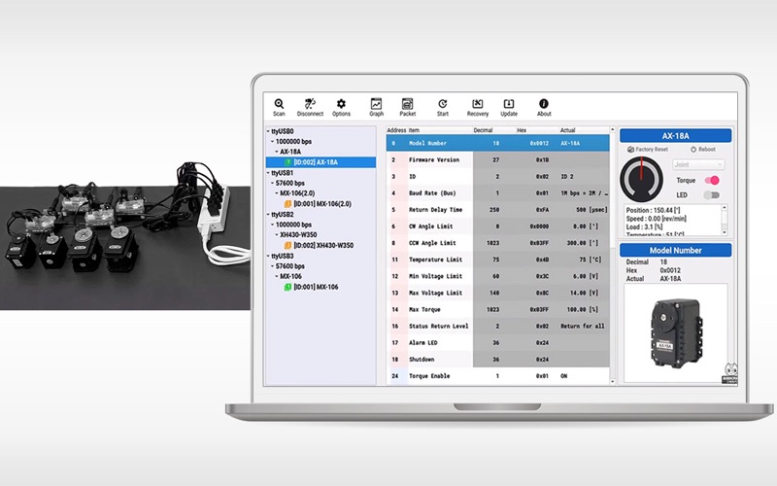Click the green icon beside [ID:002] AX-18A

click(287, 162)
